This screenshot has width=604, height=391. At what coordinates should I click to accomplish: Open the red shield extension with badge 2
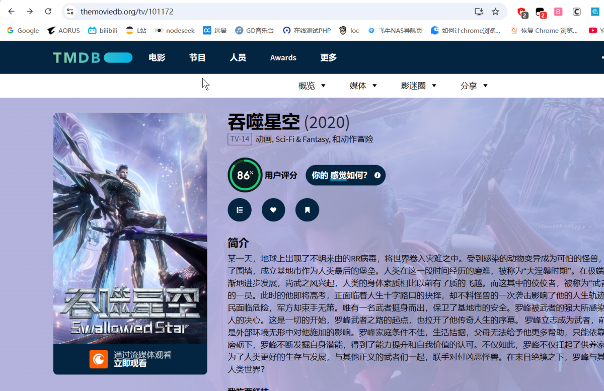point(522,12)
